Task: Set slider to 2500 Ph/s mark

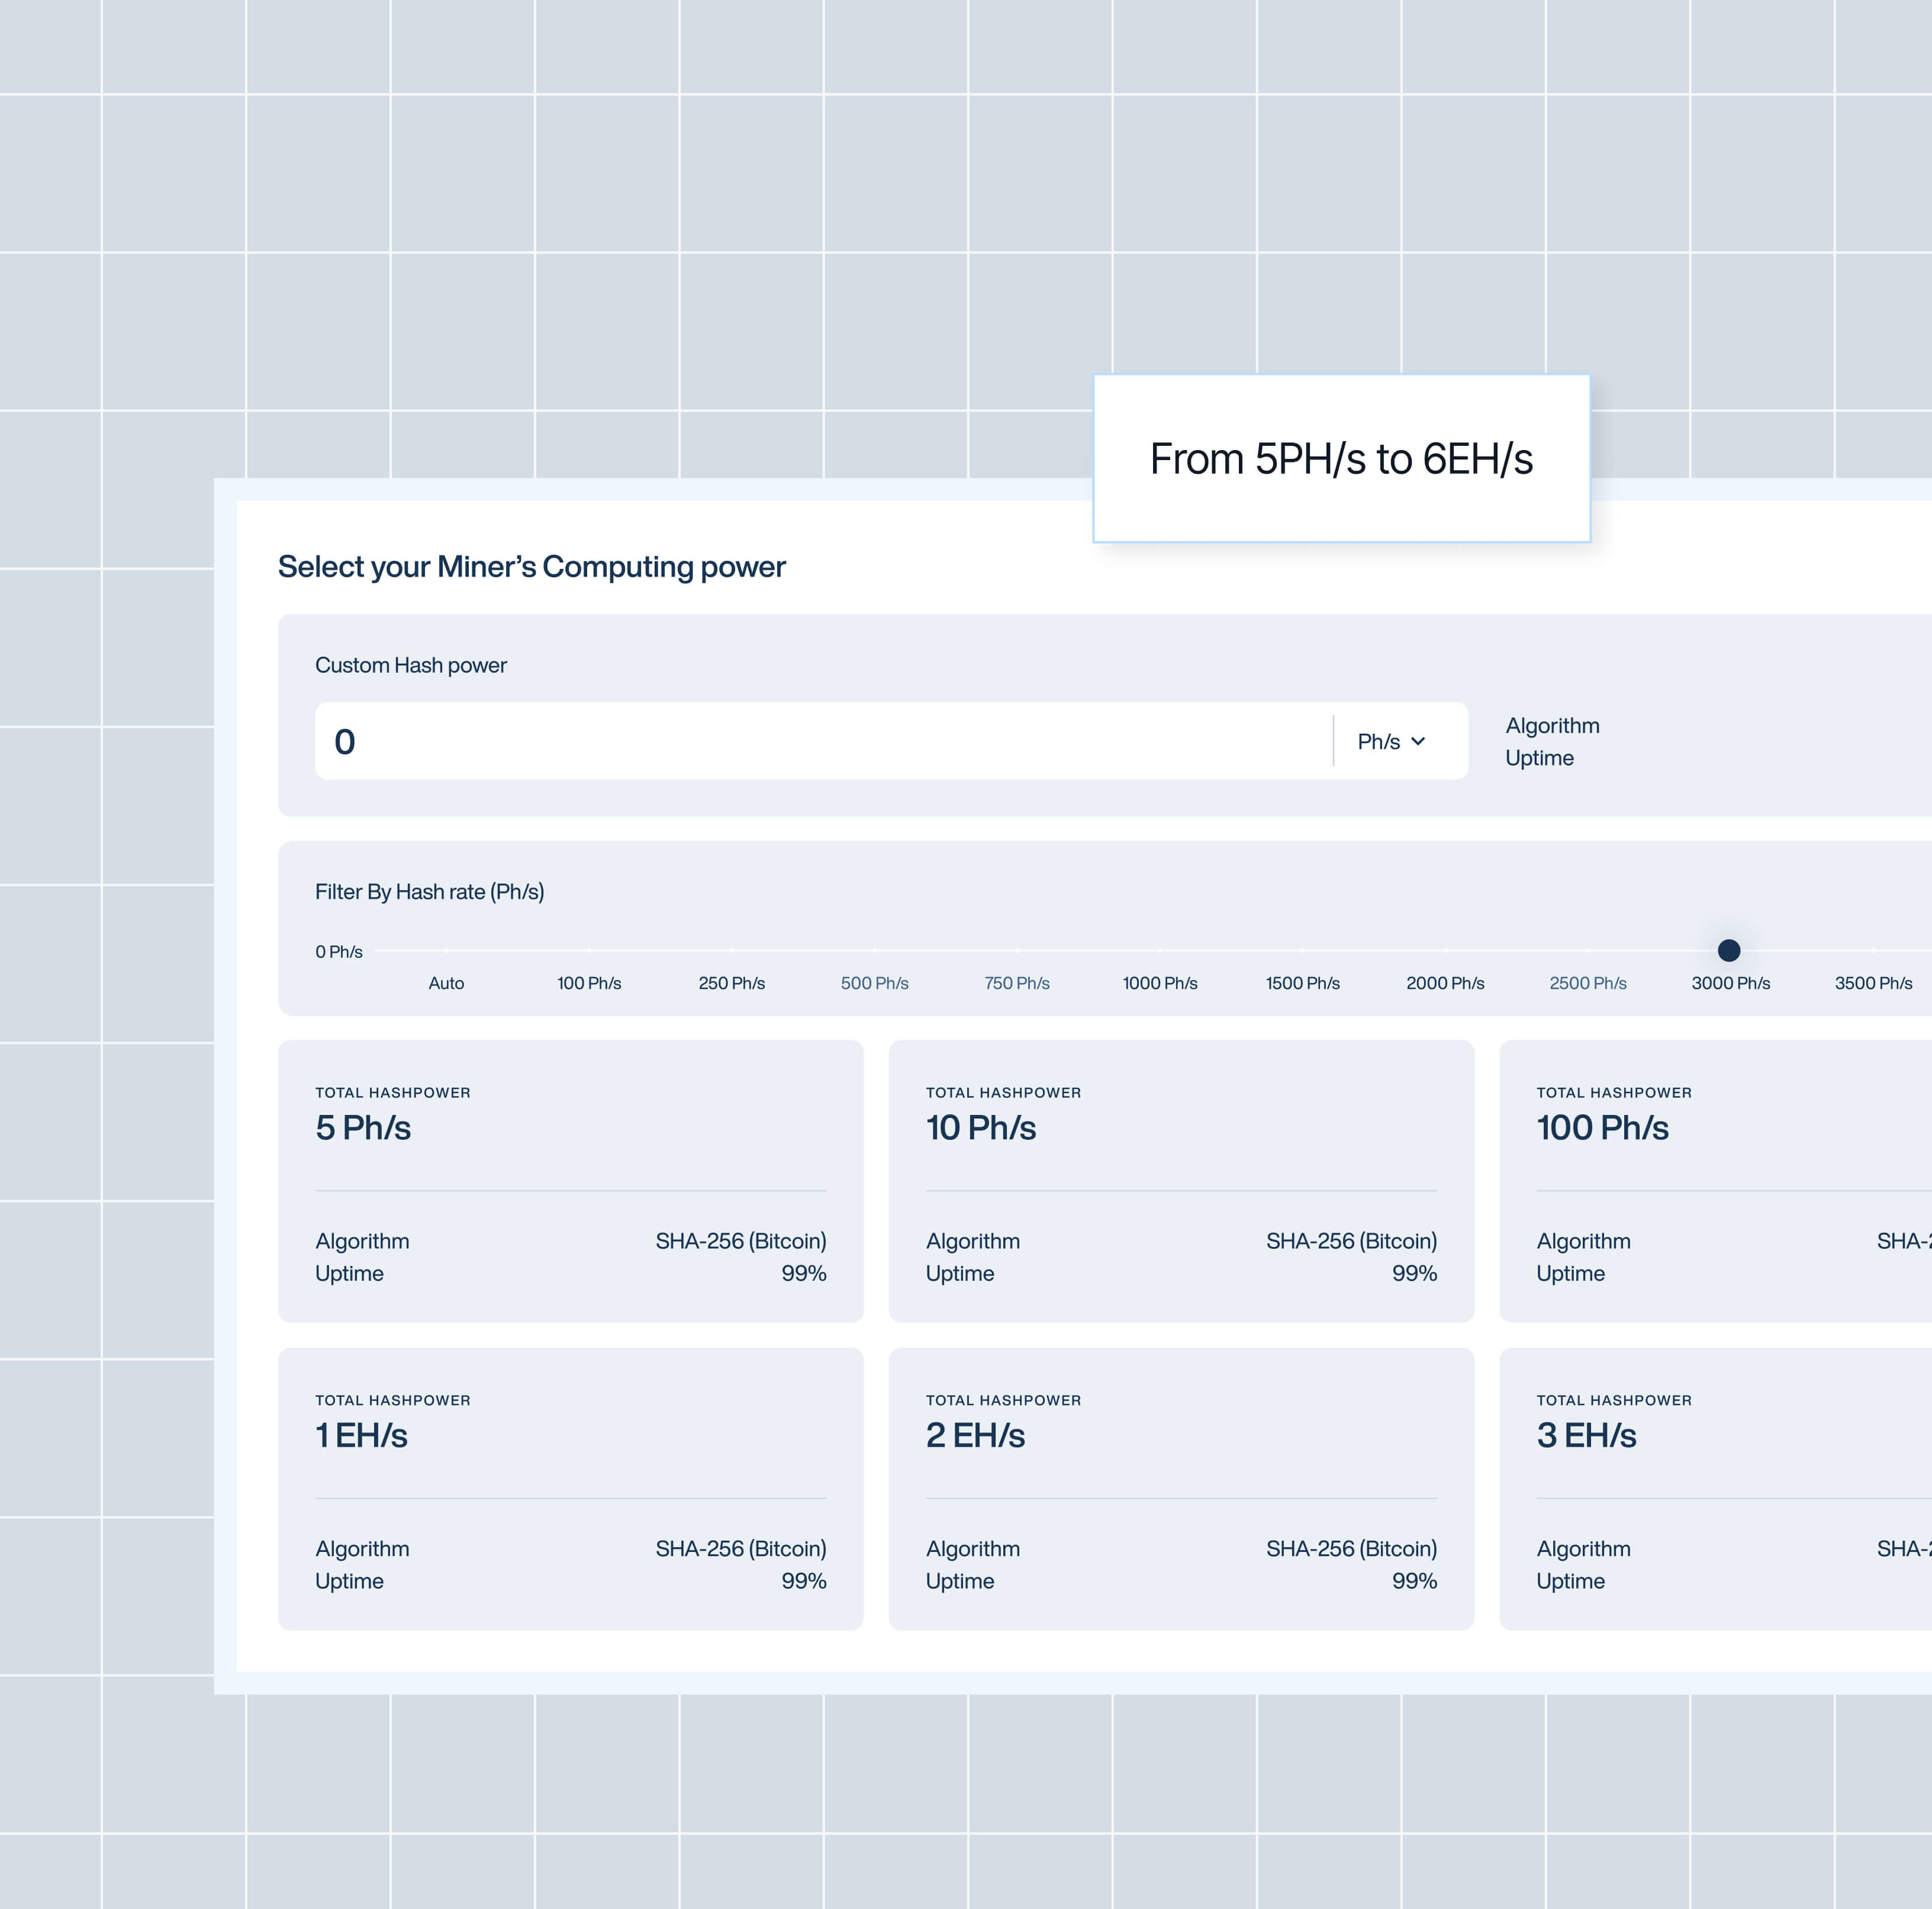Action: point(1588,982)
